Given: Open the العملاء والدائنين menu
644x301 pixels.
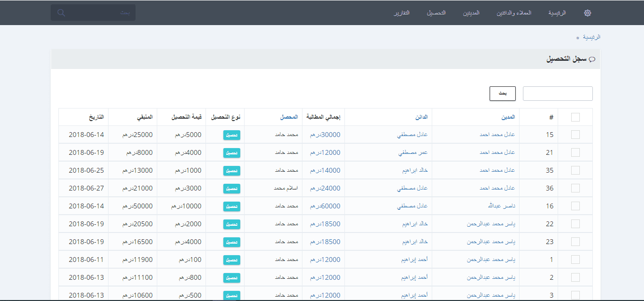Looking at the screenshot, I should pos(514,13).
